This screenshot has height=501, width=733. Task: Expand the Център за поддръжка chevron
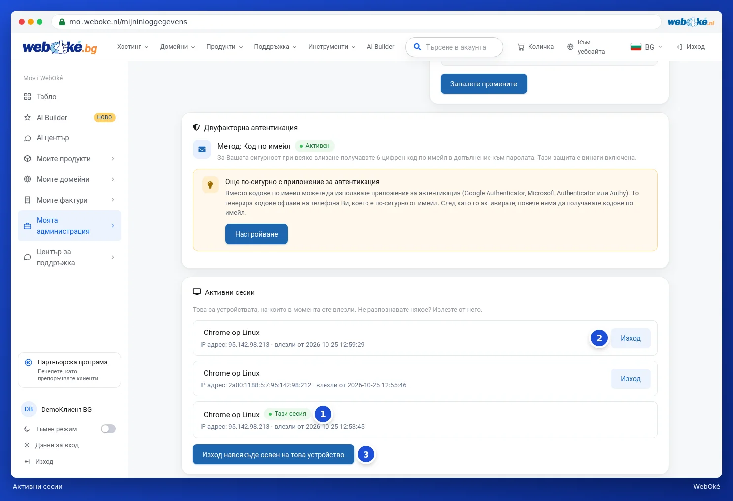click(x=113, y=257)
